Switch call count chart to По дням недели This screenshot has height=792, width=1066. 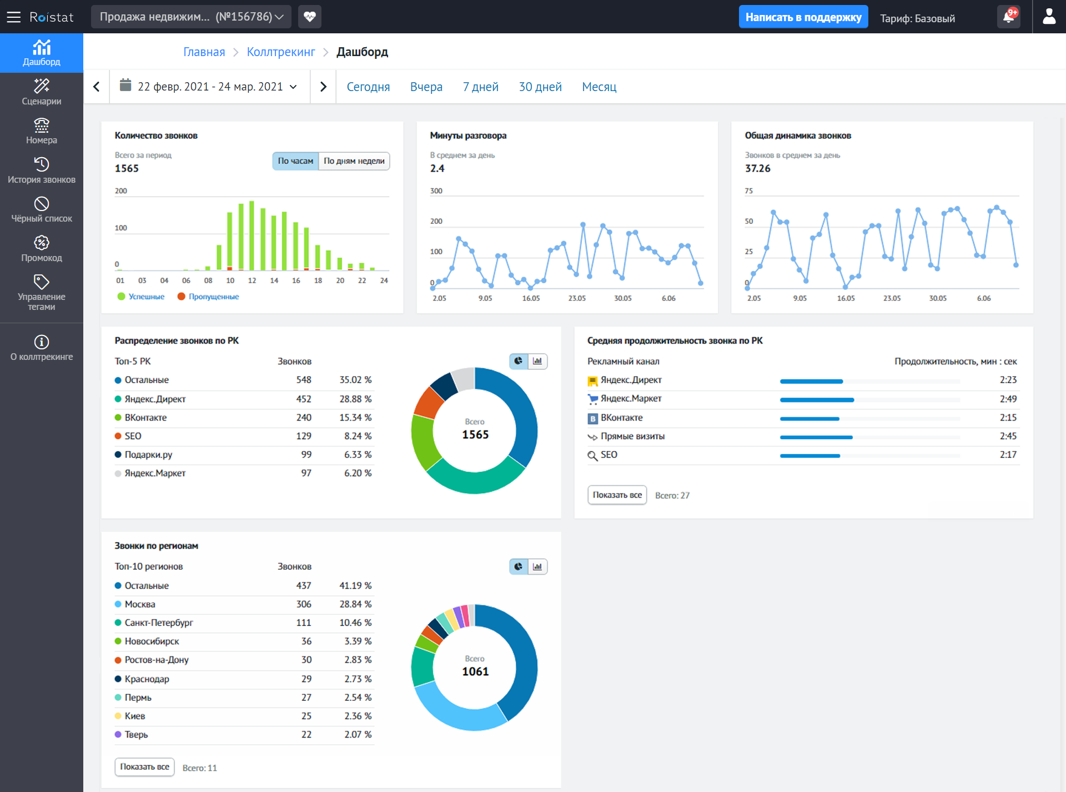point(354,161)
